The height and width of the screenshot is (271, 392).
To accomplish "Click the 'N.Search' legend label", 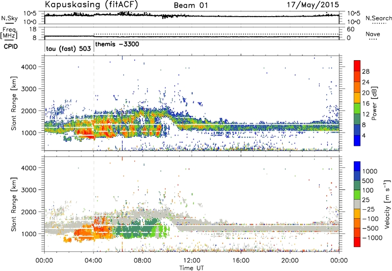I will point(378,18).
